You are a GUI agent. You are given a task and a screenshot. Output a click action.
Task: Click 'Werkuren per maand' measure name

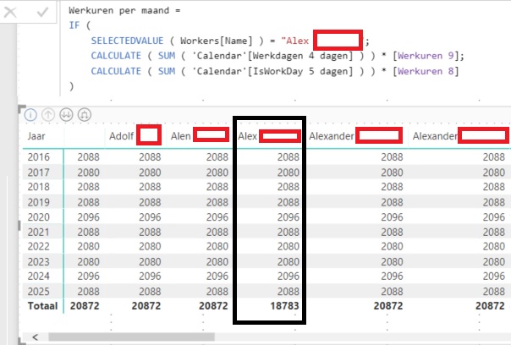click(119, 10)
